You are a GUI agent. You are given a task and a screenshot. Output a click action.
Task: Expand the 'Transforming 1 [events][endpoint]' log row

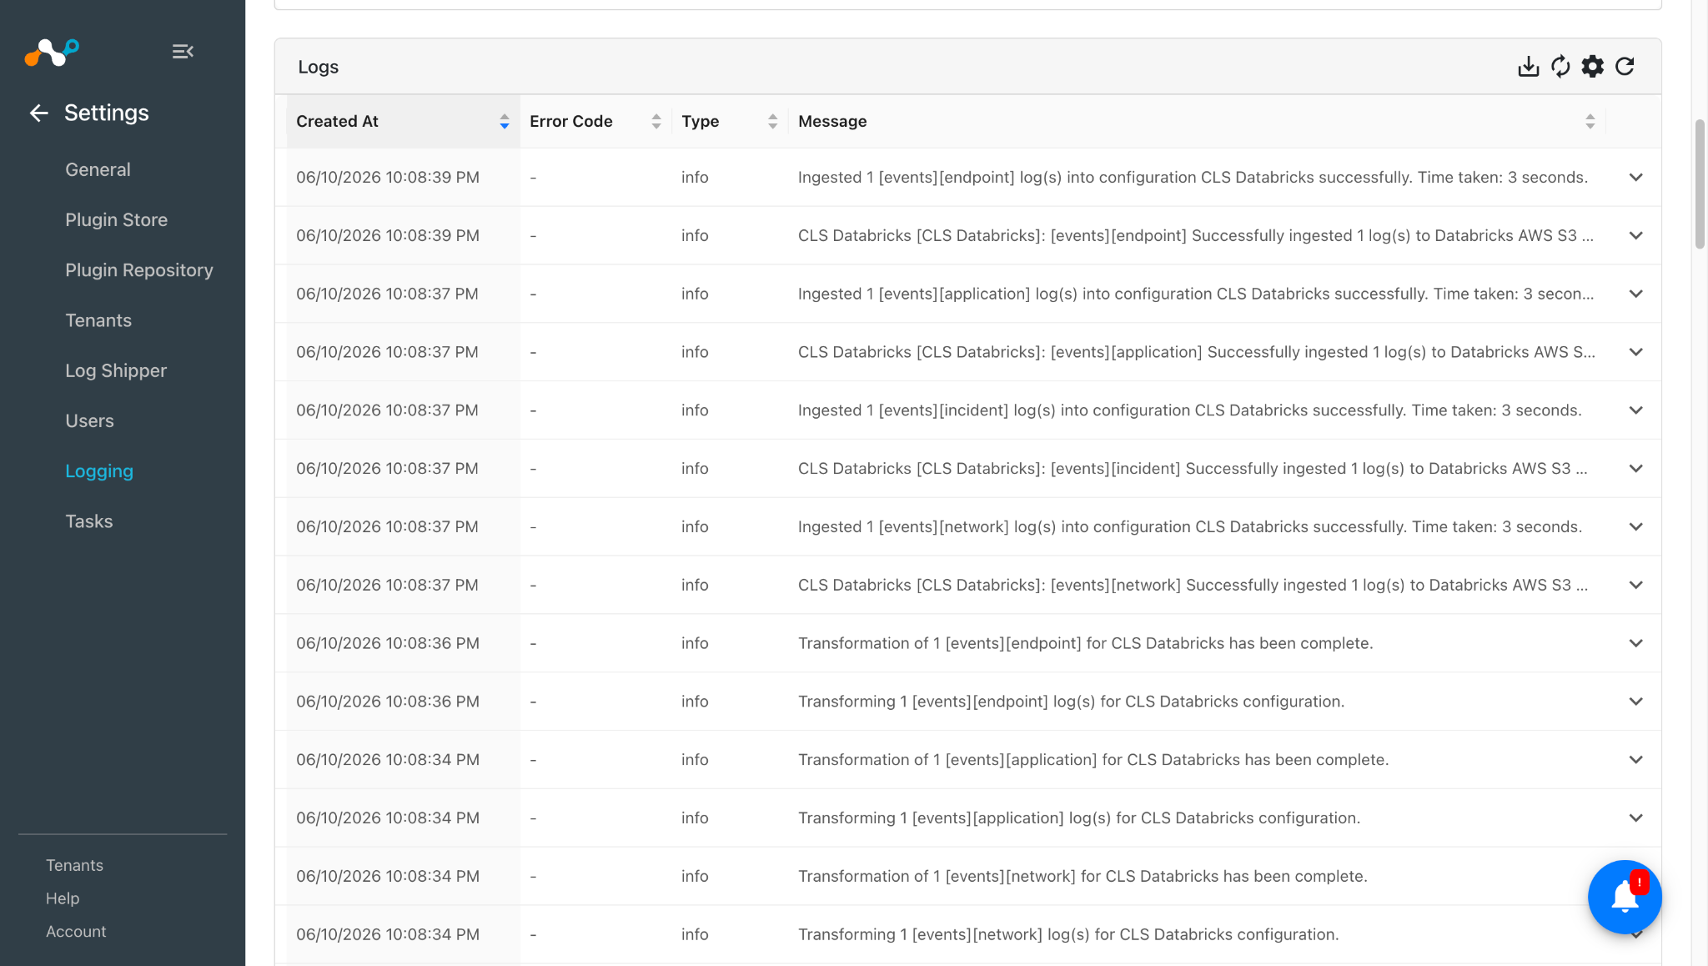pyautogui.click(x=1635, y=702)
